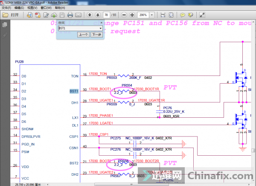Add a sticky note comment
This screenshot has width=256, height=186.
click(182, 15)
